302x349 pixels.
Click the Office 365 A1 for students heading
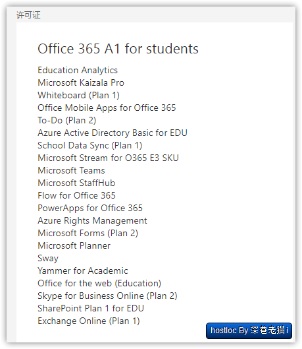pyautogui.click(x=118, y=49)
